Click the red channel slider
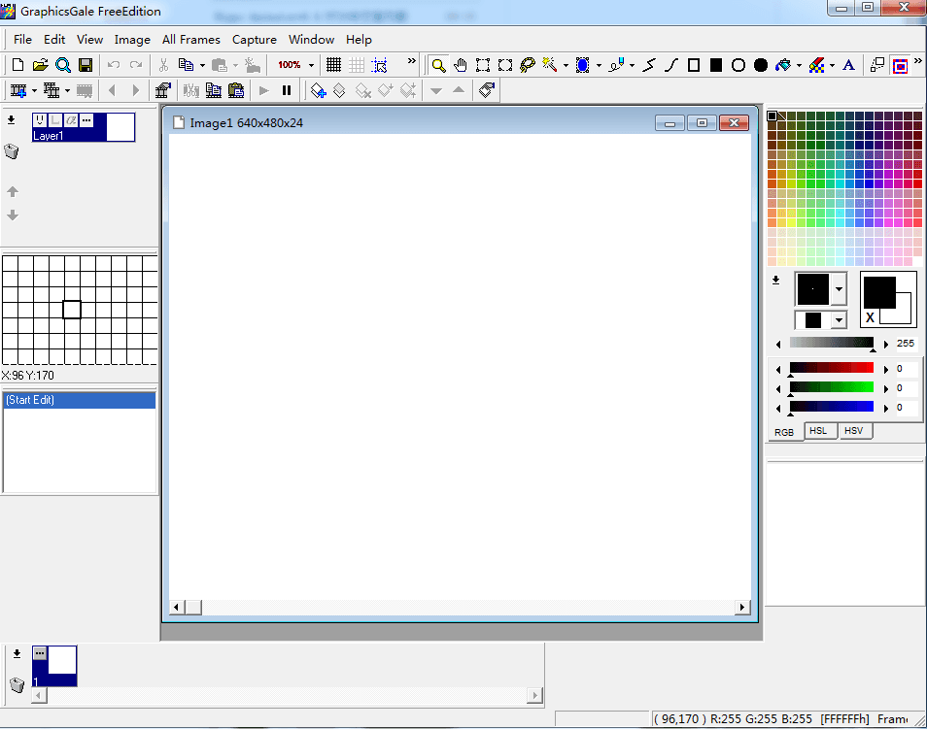Screen dimensions: 927x729 tap(831, 368)
